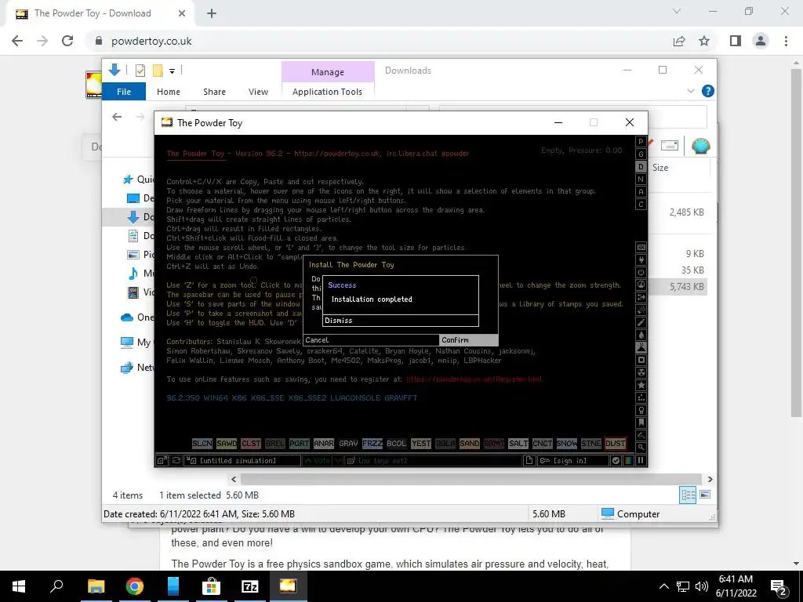This screenshot has width=803, height=602.
Task: Open the Explosives element menu icon
Action: (x=641, y=310)
